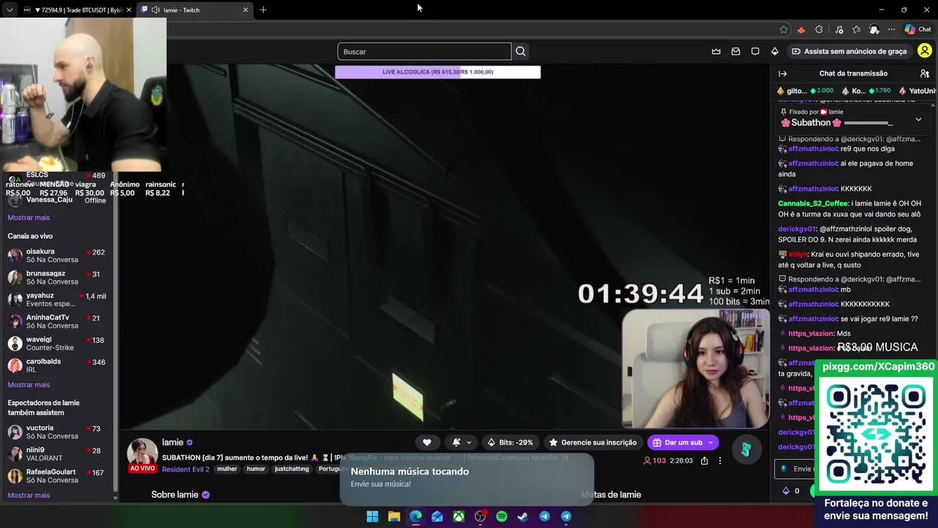The height and width of the screenshot is (528, 938).
Task: Click the justchatting tag
Action: click(x=292, y=469)
